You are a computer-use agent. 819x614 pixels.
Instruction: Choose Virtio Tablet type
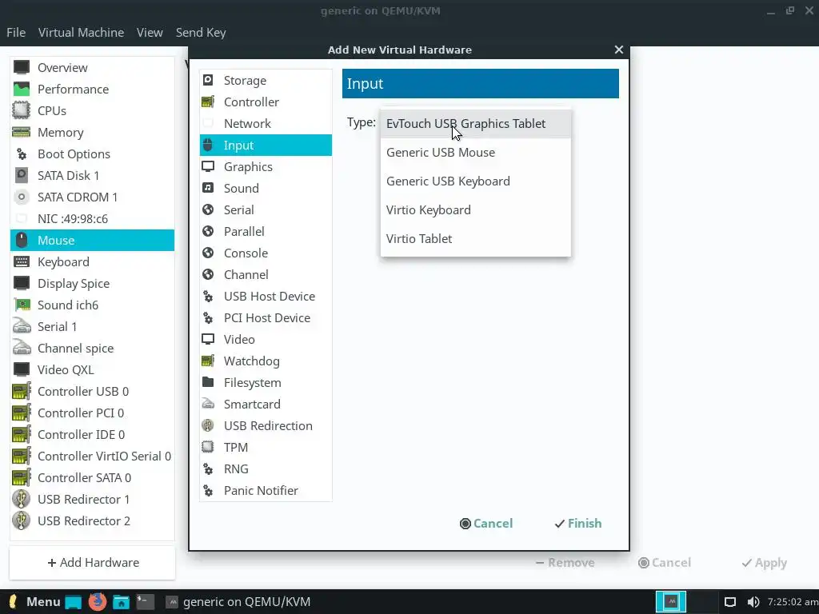click(476, 238)
